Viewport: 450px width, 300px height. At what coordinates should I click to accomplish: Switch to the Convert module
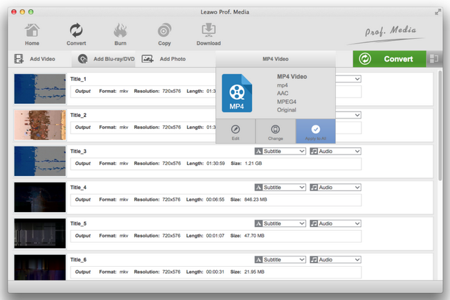pos(76,34)
